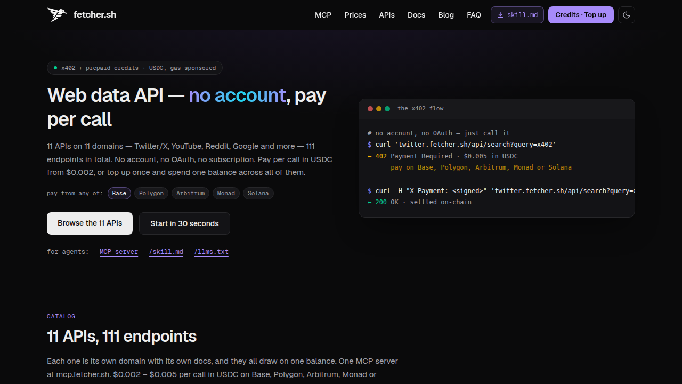Click the first curl command line
This screenshot has width=682, height=384.
pos(462,145)
